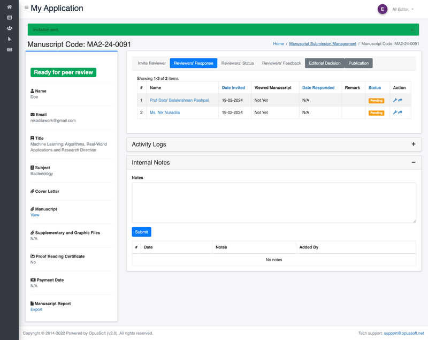Open the Reviewers' Status tab
This screenshot has height=340, width=428.
(x=238, y=63)
